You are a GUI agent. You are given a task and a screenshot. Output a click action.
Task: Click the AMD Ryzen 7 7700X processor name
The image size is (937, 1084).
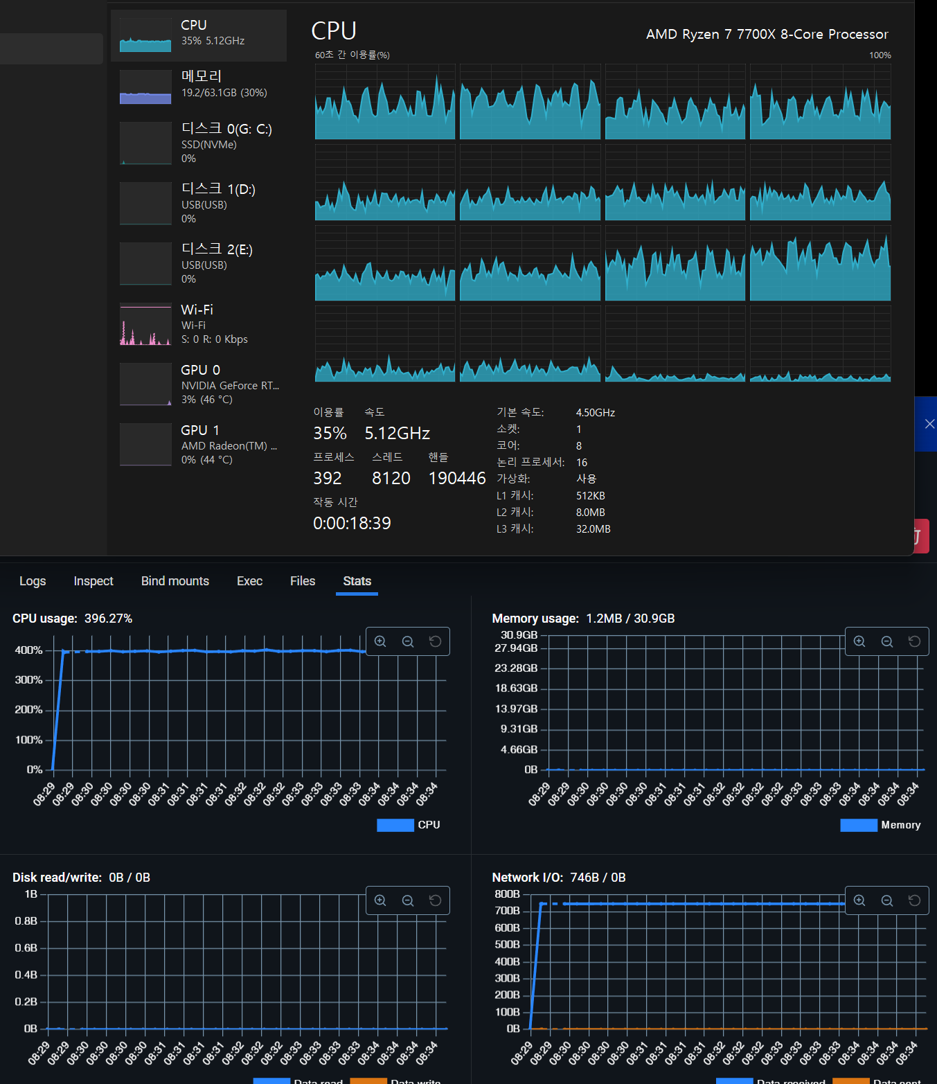[767, 35]
